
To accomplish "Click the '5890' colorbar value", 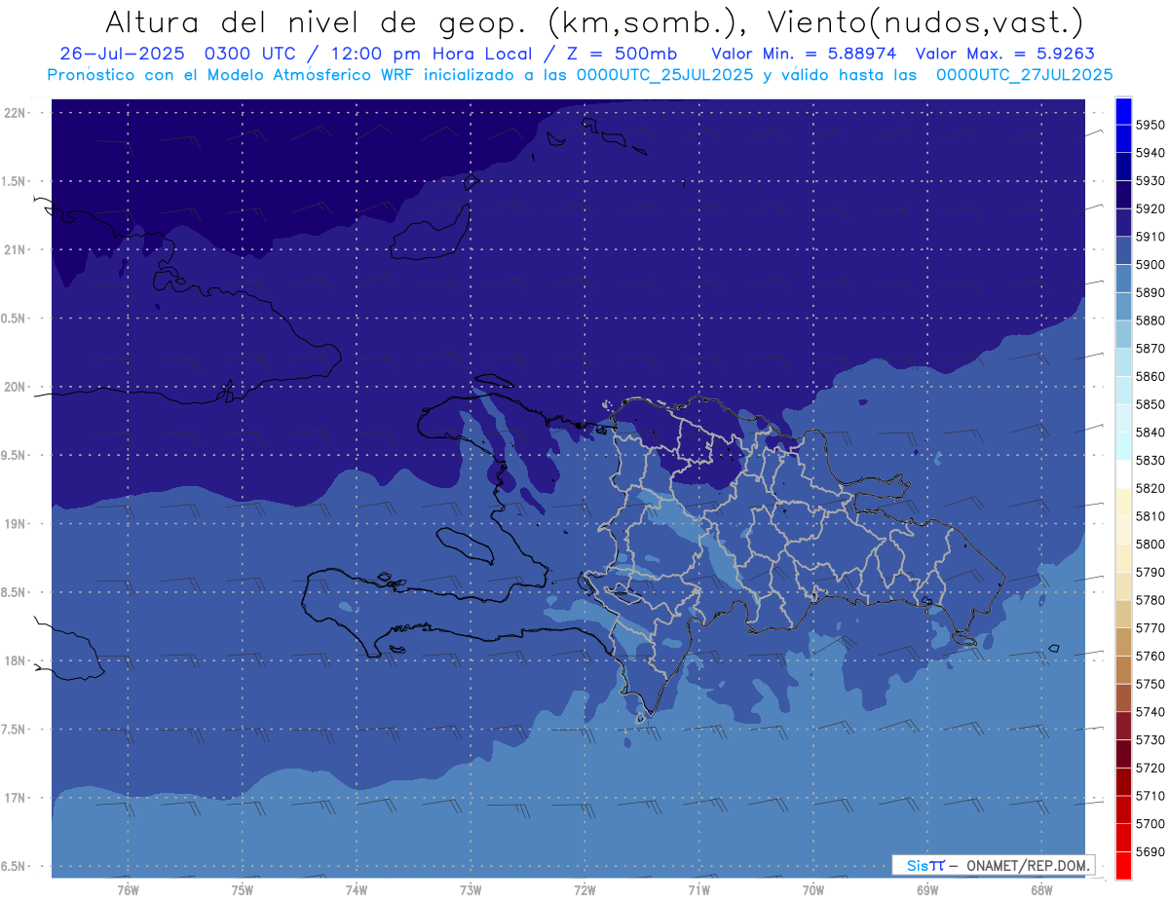I will 1150,292.
